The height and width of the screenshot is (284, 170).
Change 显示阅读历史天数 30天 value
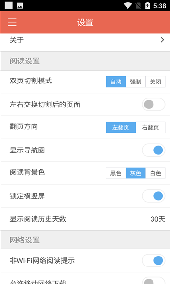point(158,219)
